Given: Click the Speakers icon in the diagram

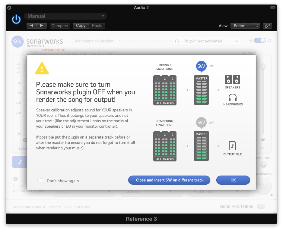Looking at the screenshot, I should click(232, 80).
